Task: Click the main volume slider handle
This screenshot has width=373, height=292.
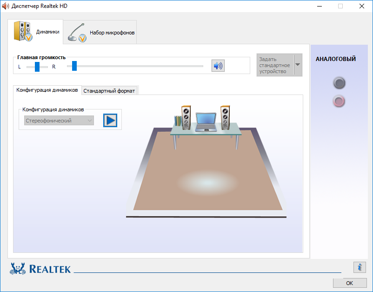Action: coord(74,66)
